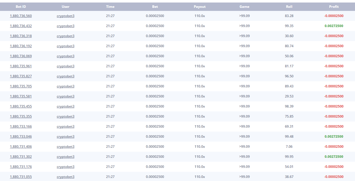The image size is (355, 181).
Task: Click the User column header
Action: tap(65, 7)
